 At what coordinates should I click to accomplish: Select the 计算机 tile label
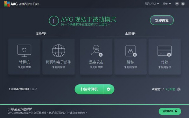(24, 62)
